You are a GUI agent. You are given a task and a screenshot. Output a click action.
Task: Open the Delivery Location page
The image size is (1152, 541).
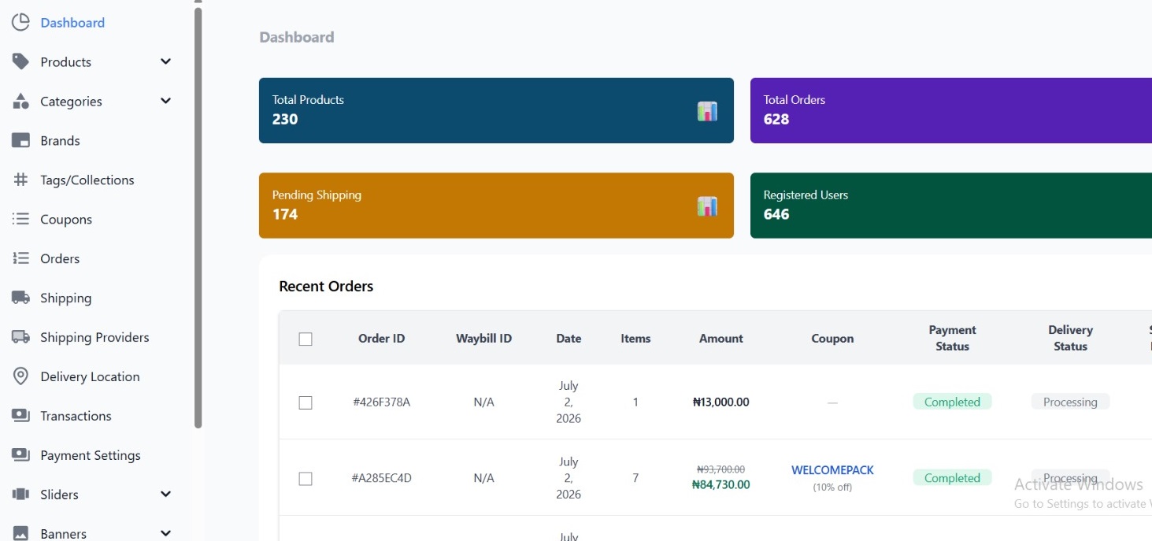point(90,376)
